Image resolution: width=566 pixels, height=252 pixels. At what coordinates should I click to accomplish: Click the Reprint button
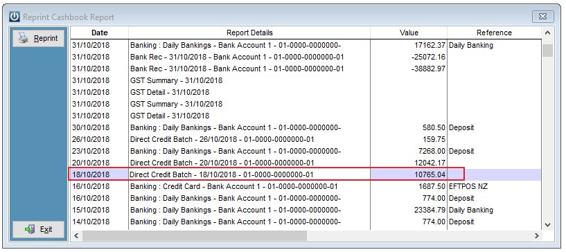click(38, 38)
